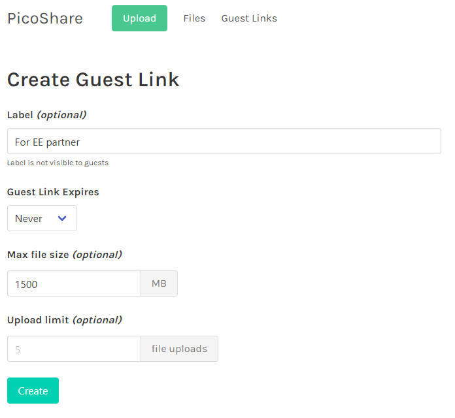This screenshot has width=455, height=418.
Task: Submit the form with the Create button
Action: pos(33,391)
